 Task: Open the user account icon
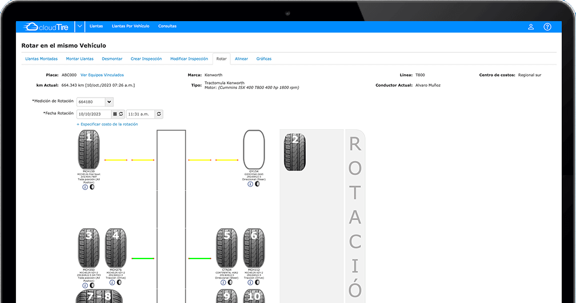(x=531, y=27)
